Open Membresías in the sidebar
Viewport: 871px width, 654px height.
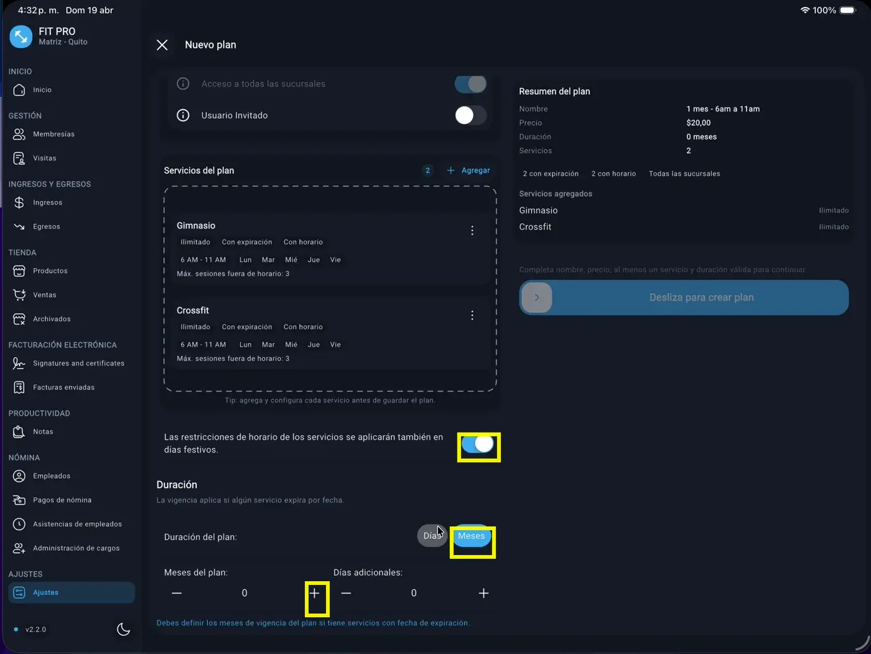click(x=54, y=134)
